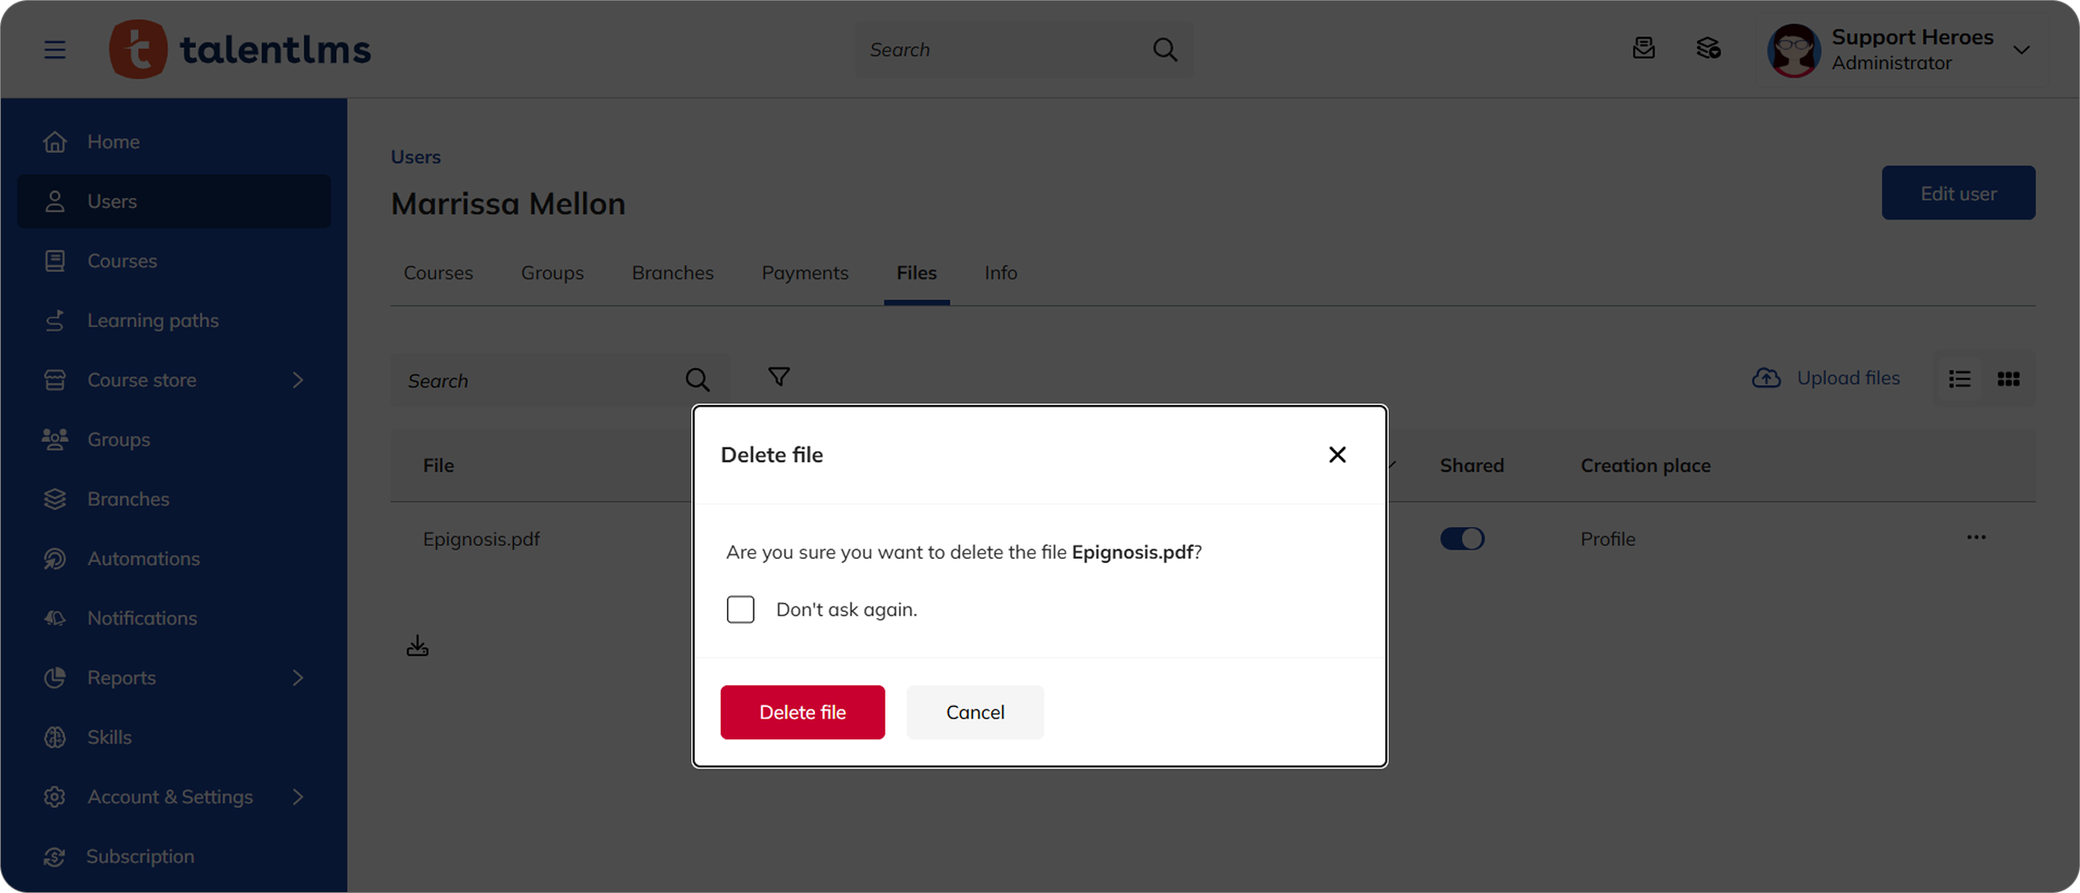Screen dimensions: 2080x893
Task: Open the Support Heroes account dropdown
Action: tap(2021, 50)
